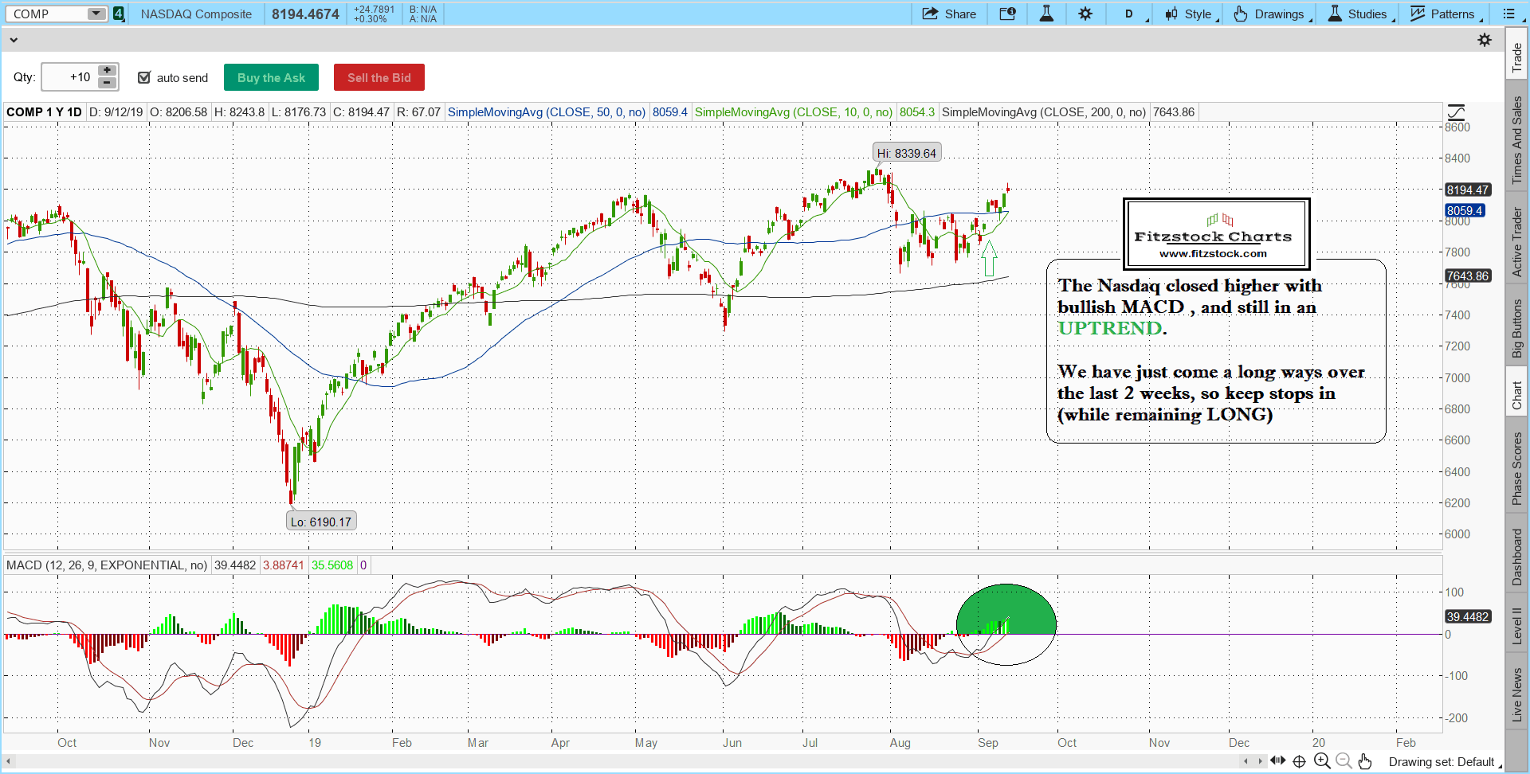Screen dimensions: 1530x774
Task: Collapse the trade bar with the chevron
Action: click(13, 39)
